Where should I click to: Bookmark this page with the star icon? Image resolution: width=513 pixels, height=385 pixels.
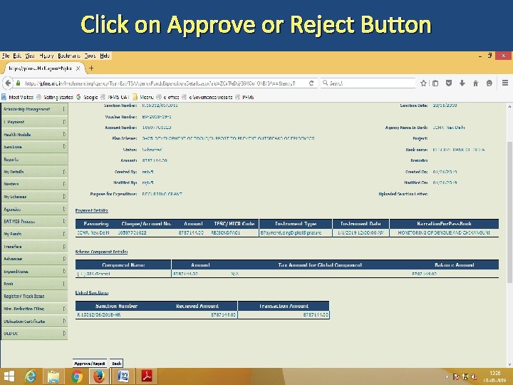point(423,83)
